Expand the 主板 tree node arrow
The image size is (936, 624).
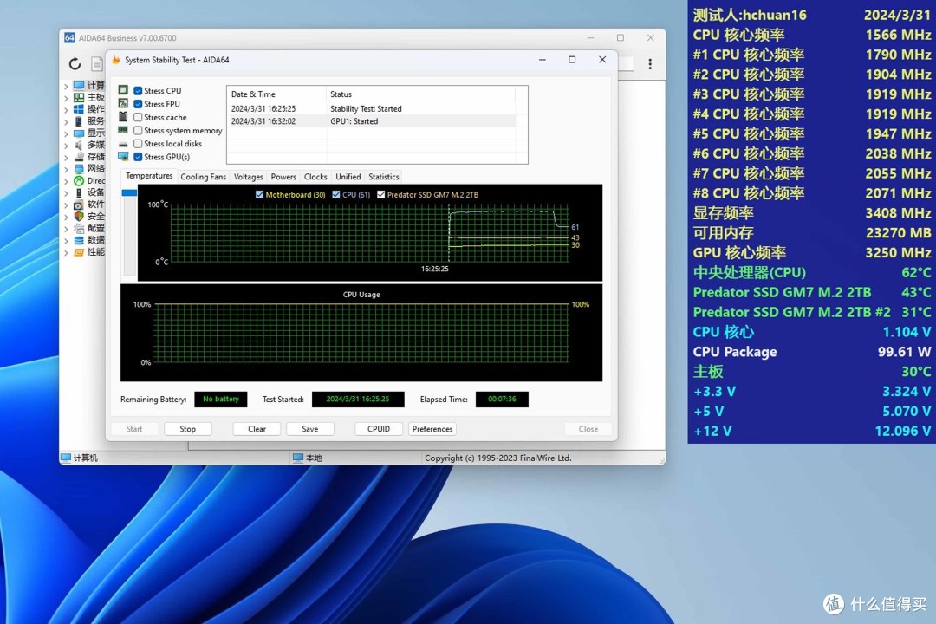66,98
